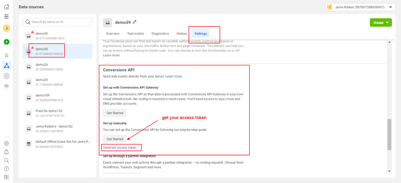The image size is (401, 183).
Task: Open the green Create dropdown button
Action: tap(381, 23)
